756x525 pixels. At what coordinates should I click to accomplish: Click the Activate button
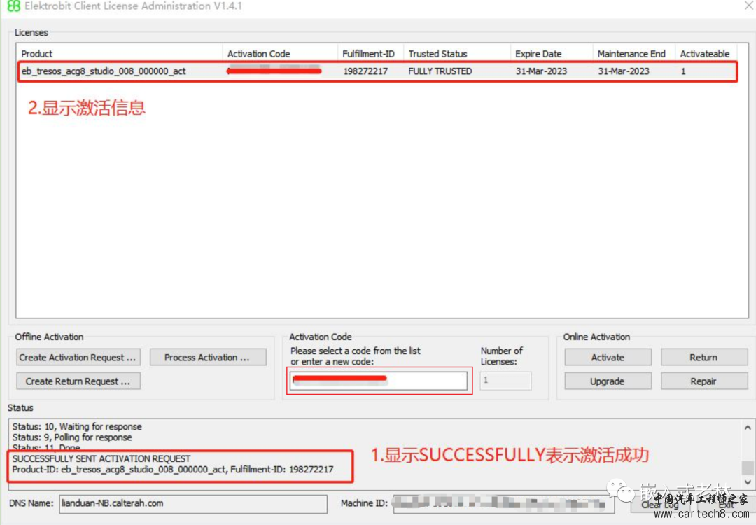[x=608, y=357]
